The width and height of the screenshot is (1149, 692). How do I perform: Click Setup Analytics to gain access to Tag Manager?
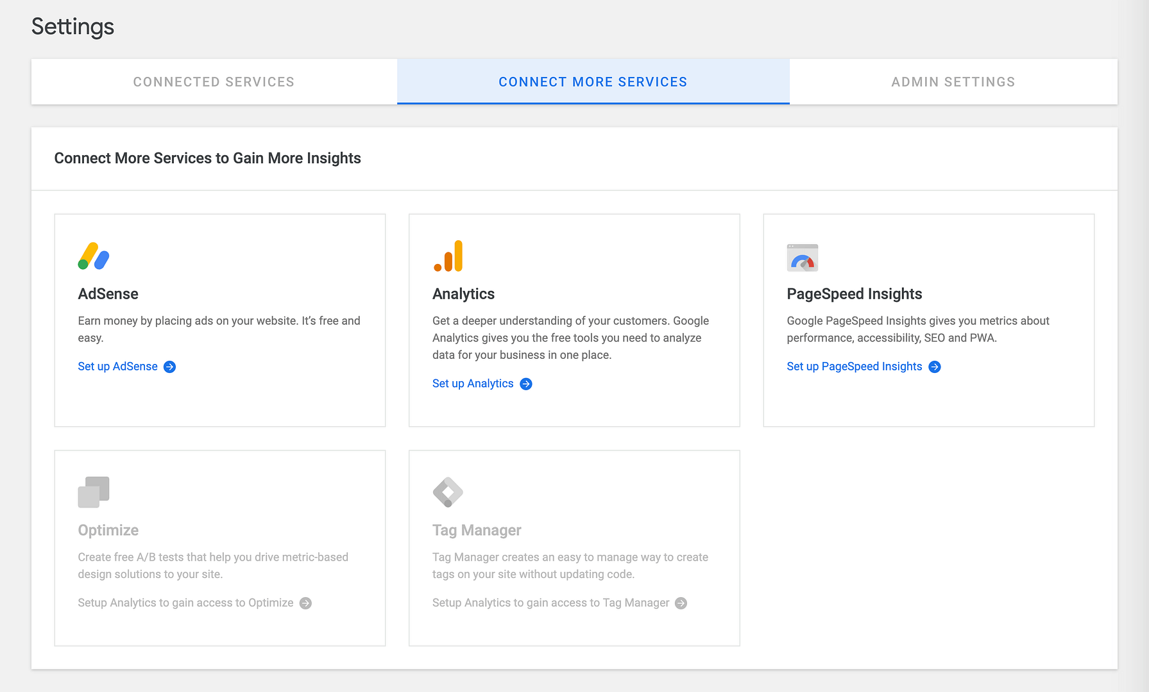click(x=550, y=603)
